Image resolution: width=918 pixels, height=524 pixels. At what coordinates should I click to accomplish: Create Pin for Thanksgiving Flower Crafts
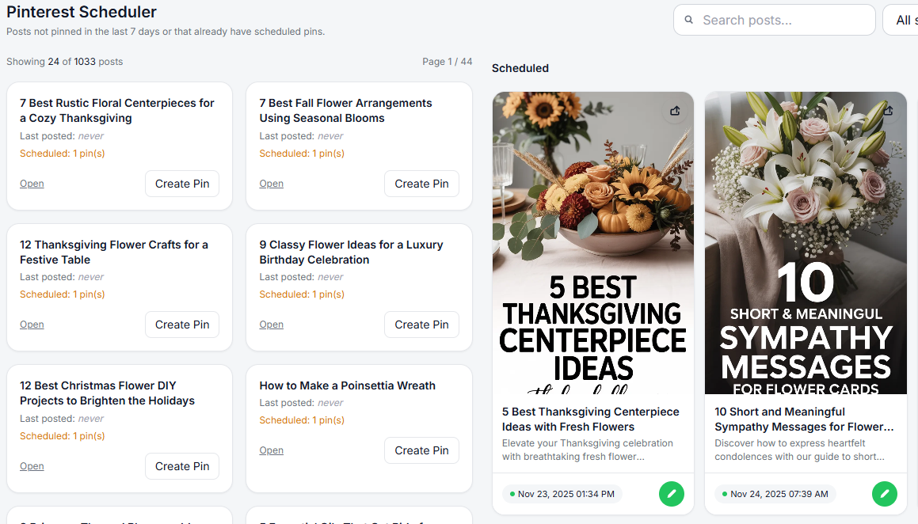(181, 324)
